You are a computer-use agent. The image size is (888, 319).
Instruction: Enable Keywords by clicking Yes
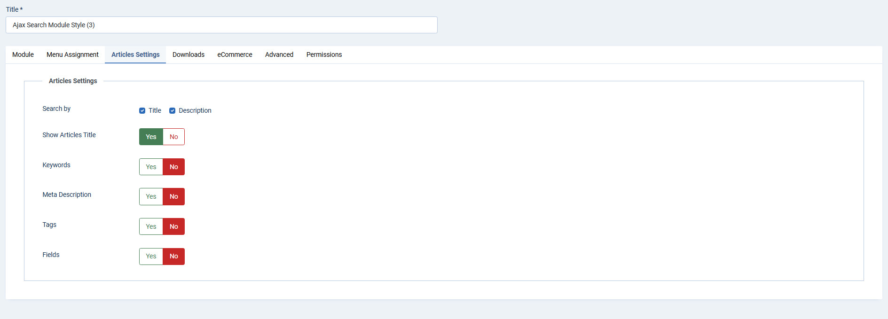(x=151, y=167)
